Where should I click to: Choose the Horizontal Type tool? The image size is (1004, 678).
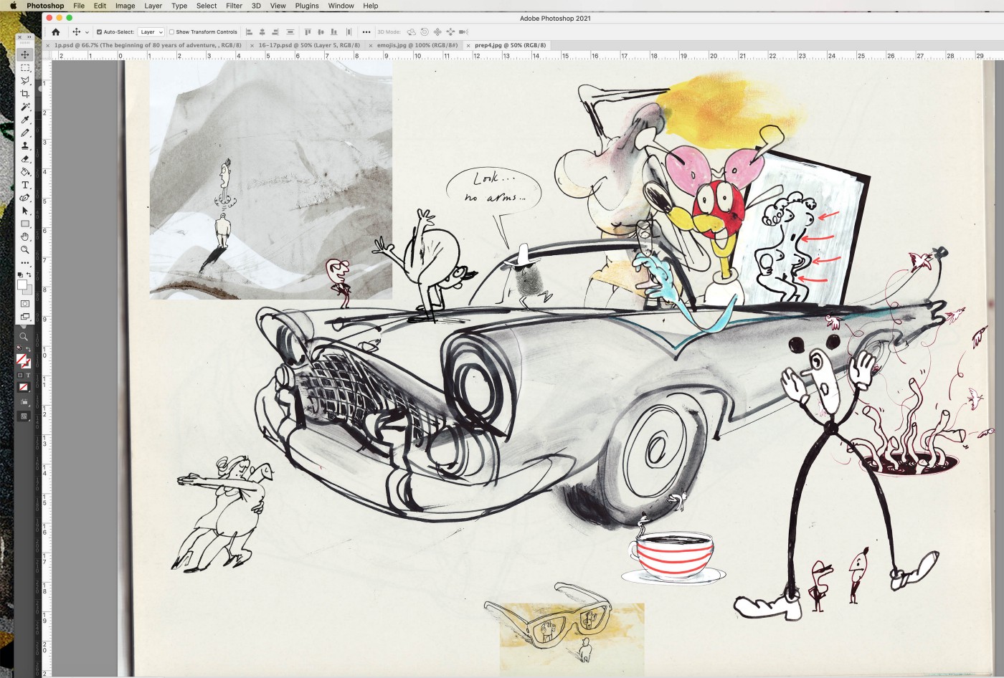pyautogui.click(x=25, y=185)
